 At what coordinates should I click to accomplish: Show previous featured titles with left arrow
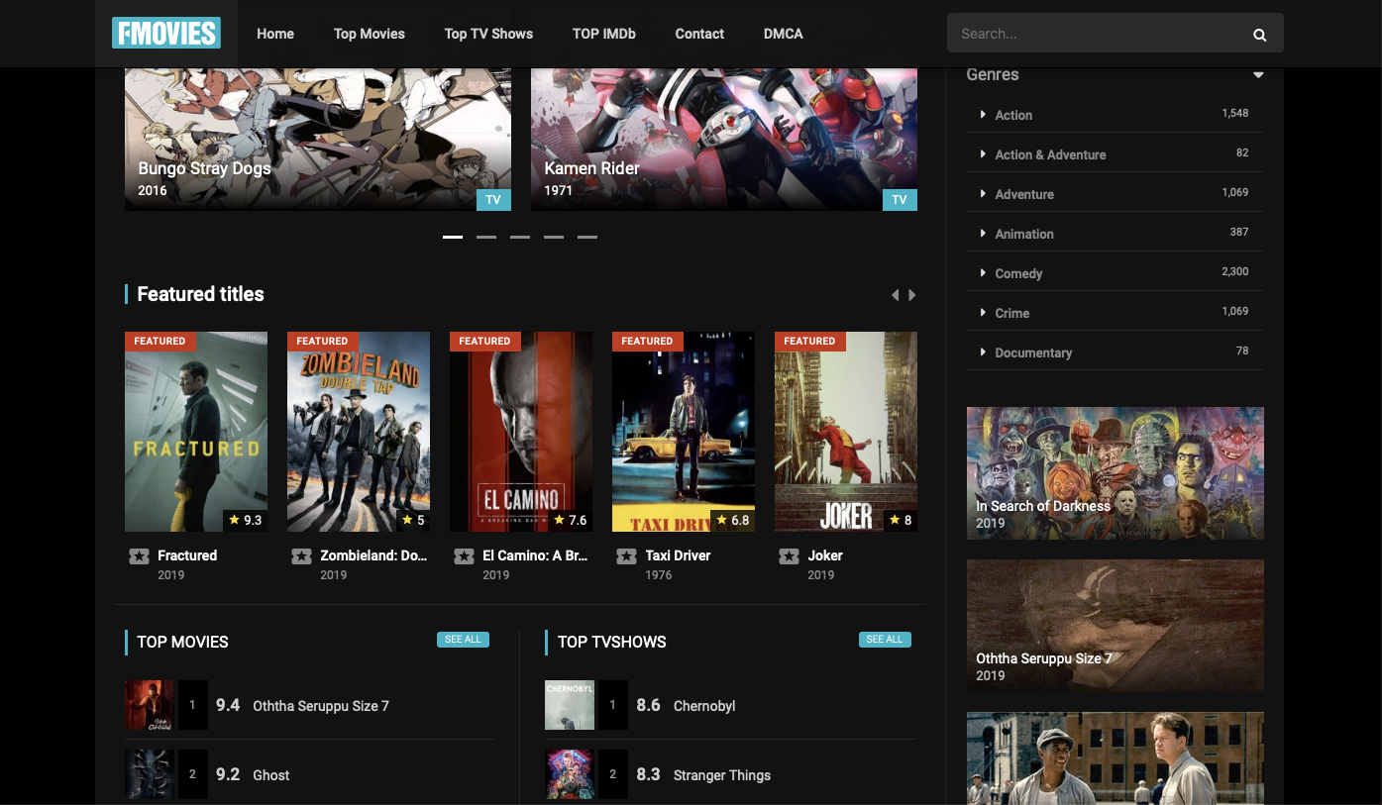(x=896, y=295)
